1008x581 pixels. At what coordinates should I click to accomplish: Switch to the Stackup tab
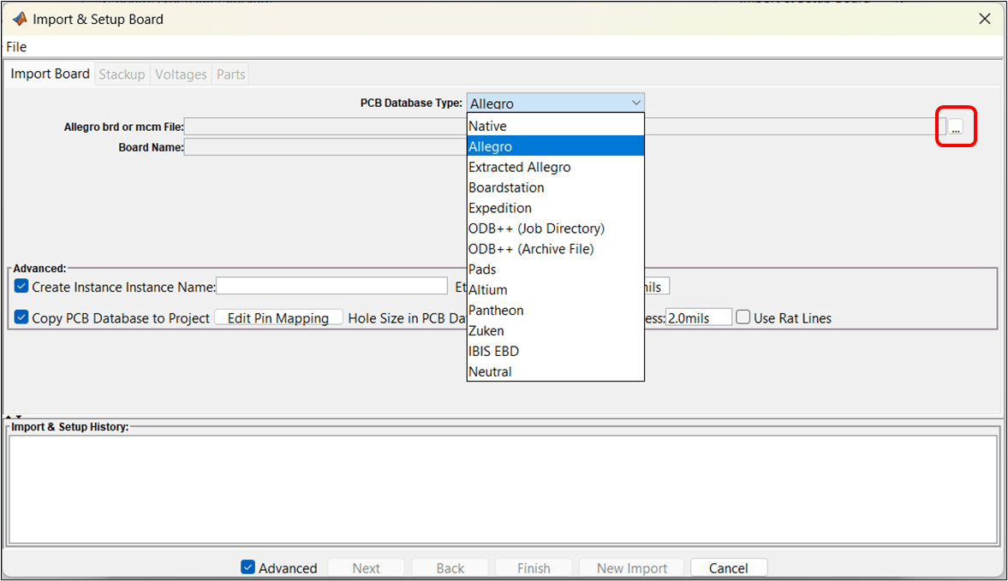pos(122,74)
